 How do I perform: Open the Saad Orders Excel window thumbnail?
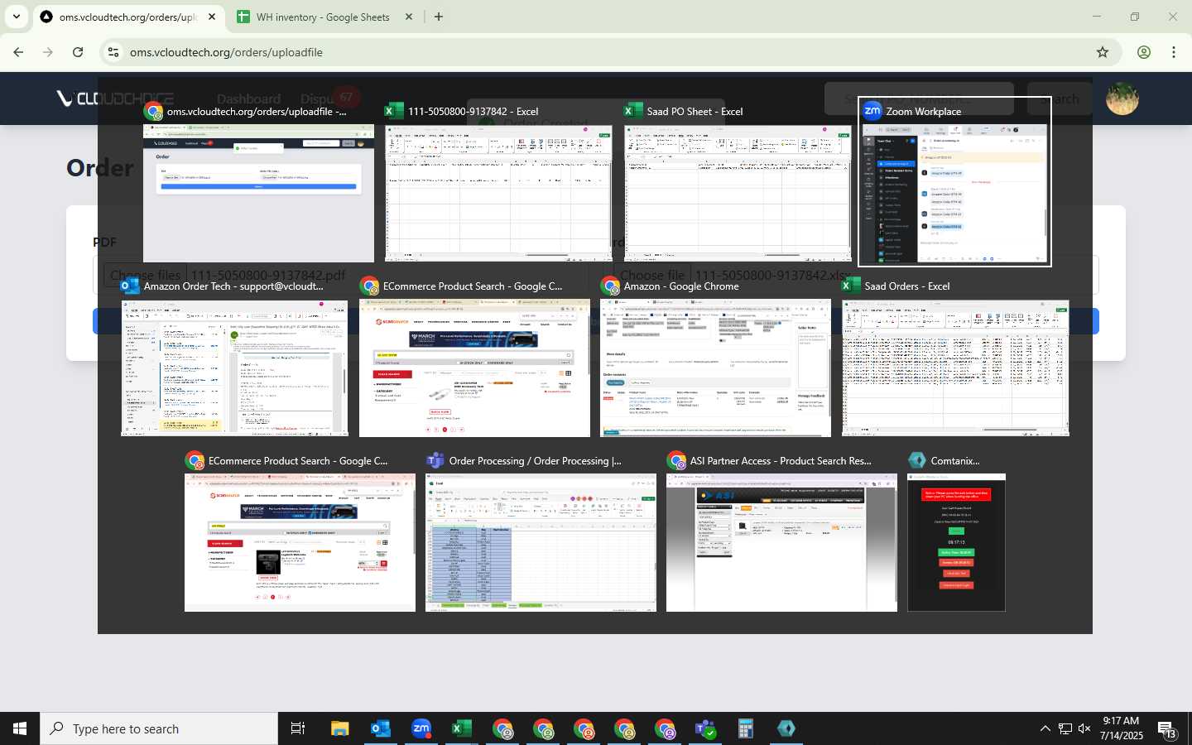tap(956, 368)
